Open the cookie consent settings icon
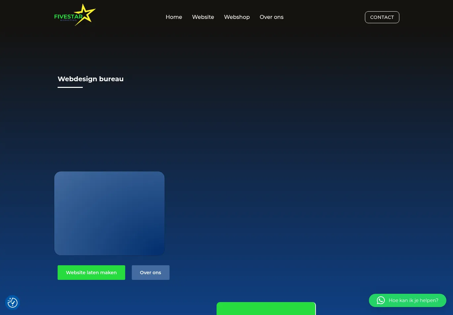The width and height of the screenshot is (453, 315). click(x=13, y=302)
